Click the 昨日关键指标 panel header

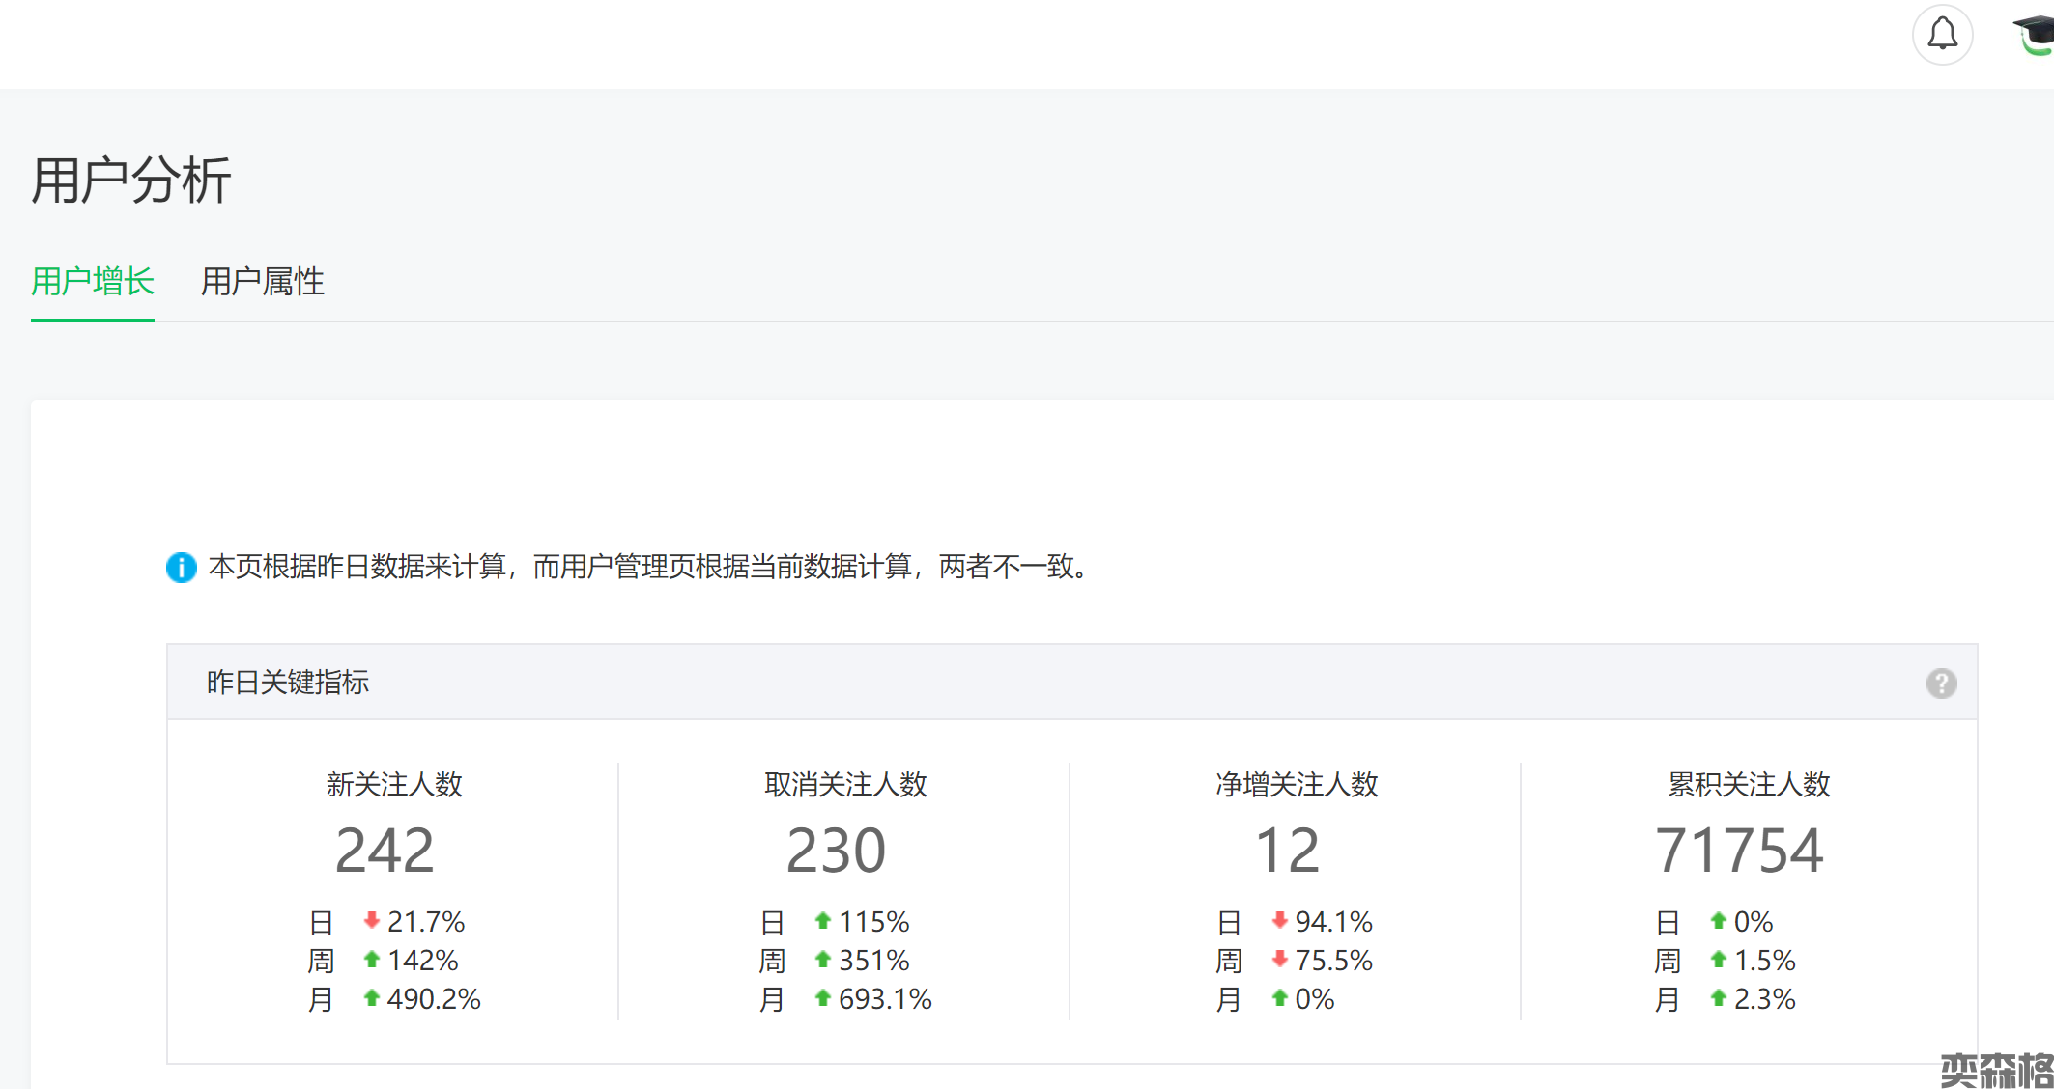pyautogui.click(x=288, y=683)
